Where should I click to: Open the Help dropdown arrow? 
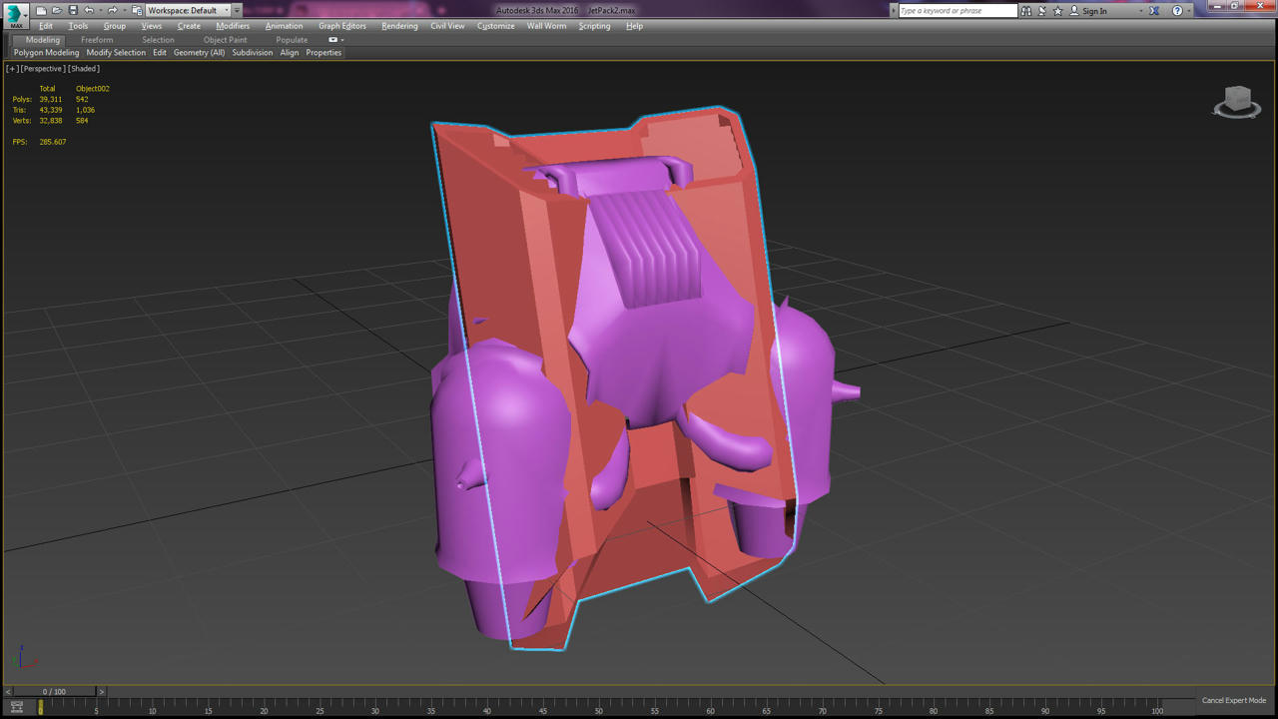click(x=1190, y=11)
